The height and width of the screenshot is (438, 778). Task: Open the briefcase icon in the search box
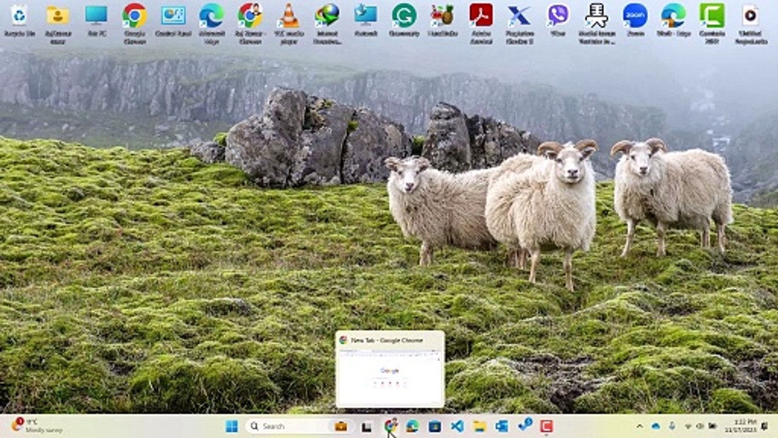click(340, 426)
